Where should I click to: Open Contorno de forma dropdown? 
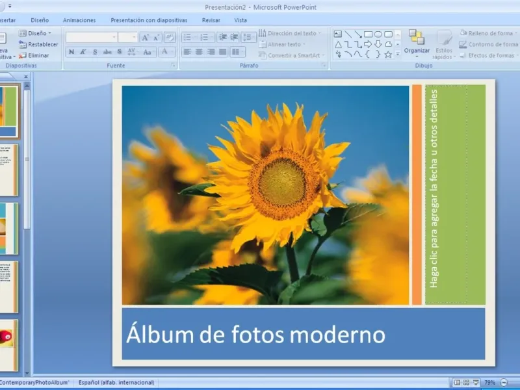[489, 44]
